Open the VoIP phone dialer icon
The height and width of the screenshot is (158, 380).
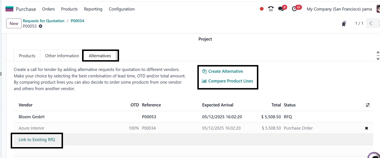click(x=271, y=9)
